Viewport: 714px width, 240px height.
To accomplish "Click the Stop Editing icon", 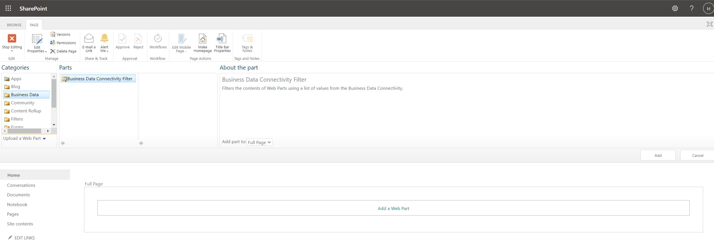I will 12,38.
